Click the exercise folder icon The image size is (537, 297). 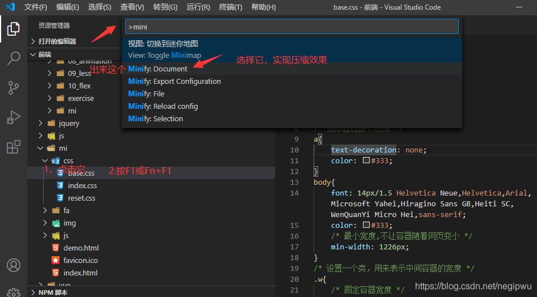point(60,98)
